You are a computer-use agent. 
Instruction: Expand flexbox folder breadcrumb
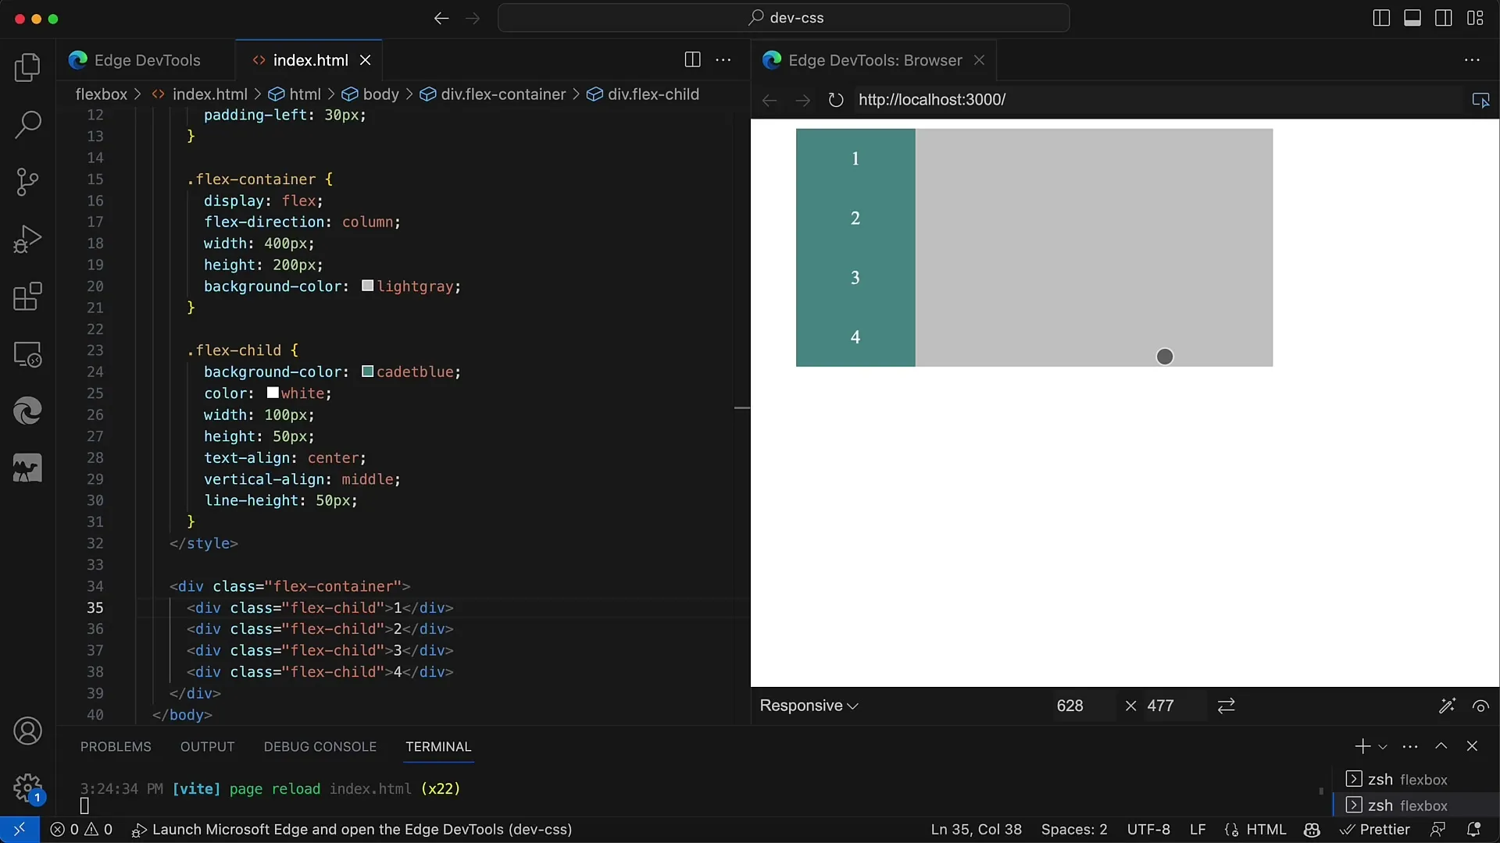coord(101,94)
